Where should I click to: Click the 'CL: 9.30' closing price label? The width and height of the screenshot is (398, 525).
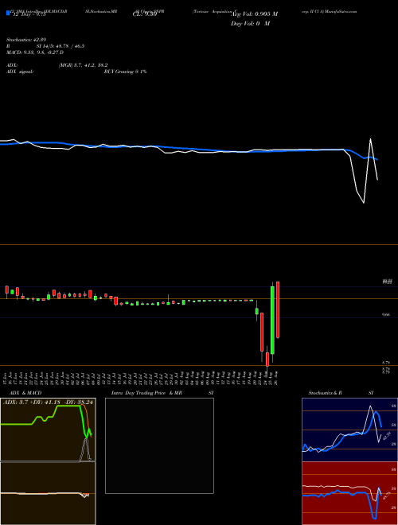(x=144, y=14)
